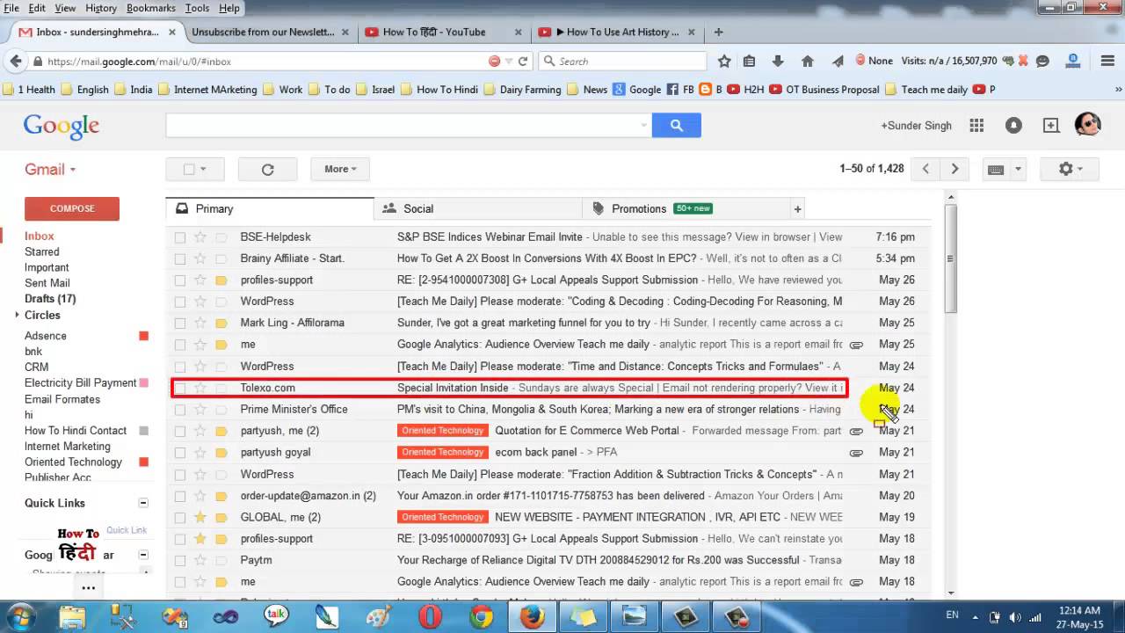This screenshot has height=633, width=1125.
Task: Switch to the Promotions inbox tab
Action: tap(686, 208)
